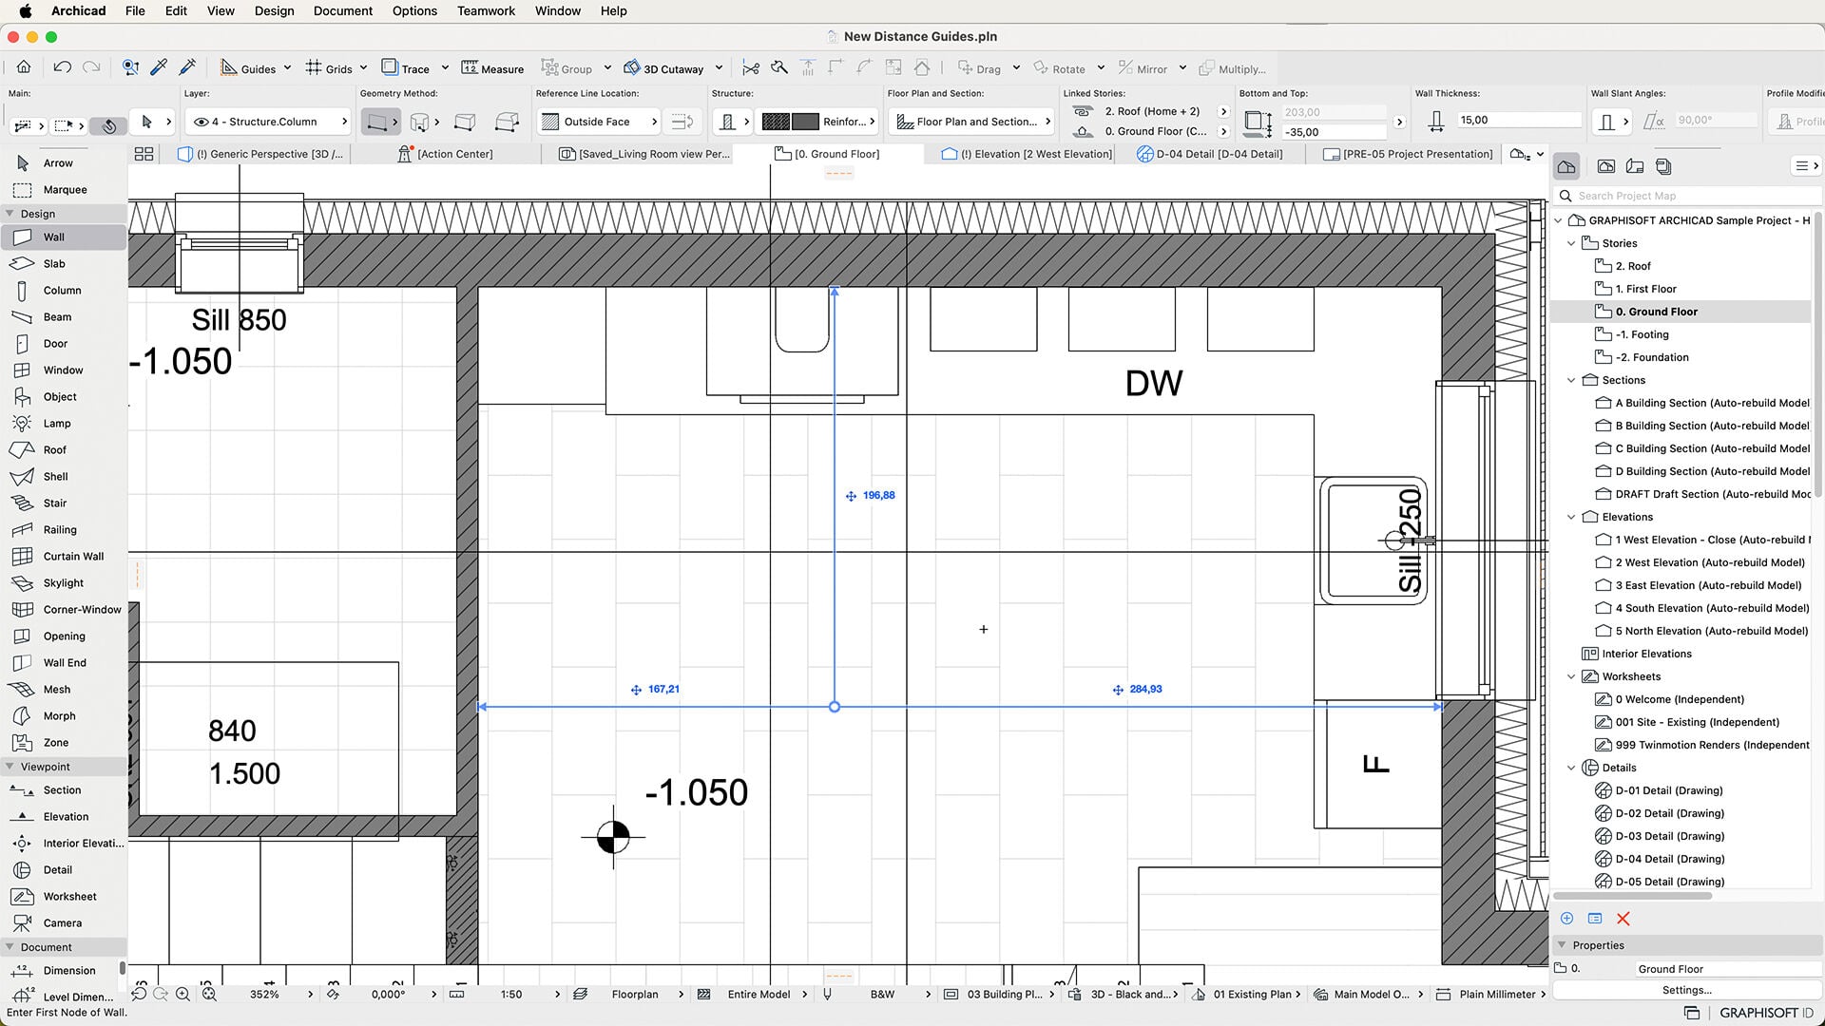Open the View Map in Navigator

(x=1605, y=166)
